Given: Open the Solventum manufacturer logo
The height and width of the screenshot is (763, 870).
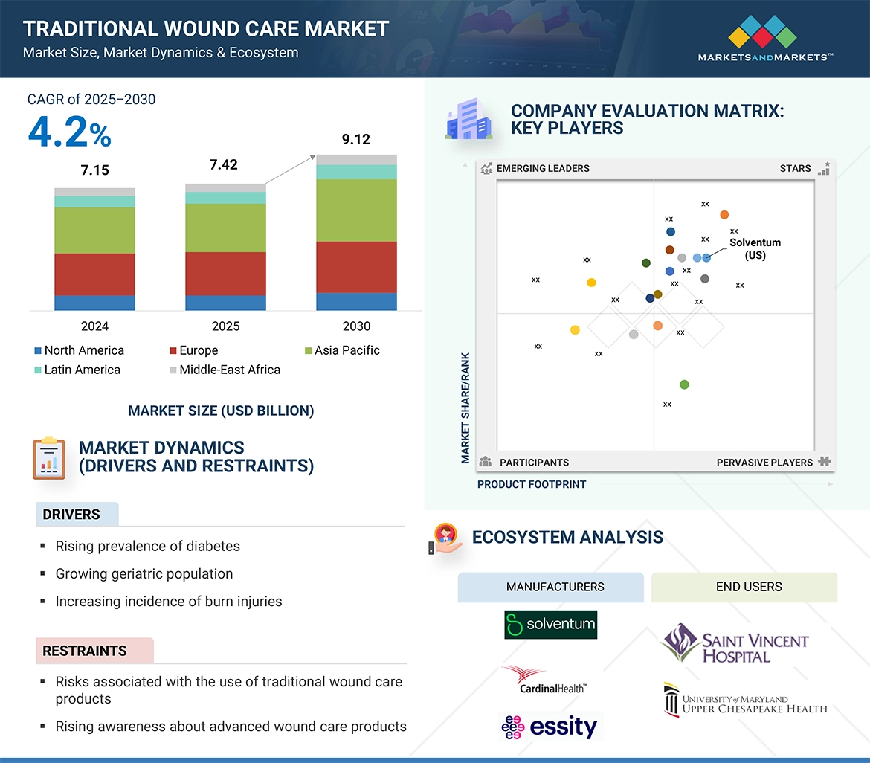Looking at the screenshot, I should point(550,625).
